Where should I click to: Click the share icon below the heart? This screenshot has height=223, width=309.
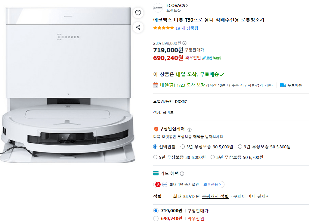(x=138, y=27)
